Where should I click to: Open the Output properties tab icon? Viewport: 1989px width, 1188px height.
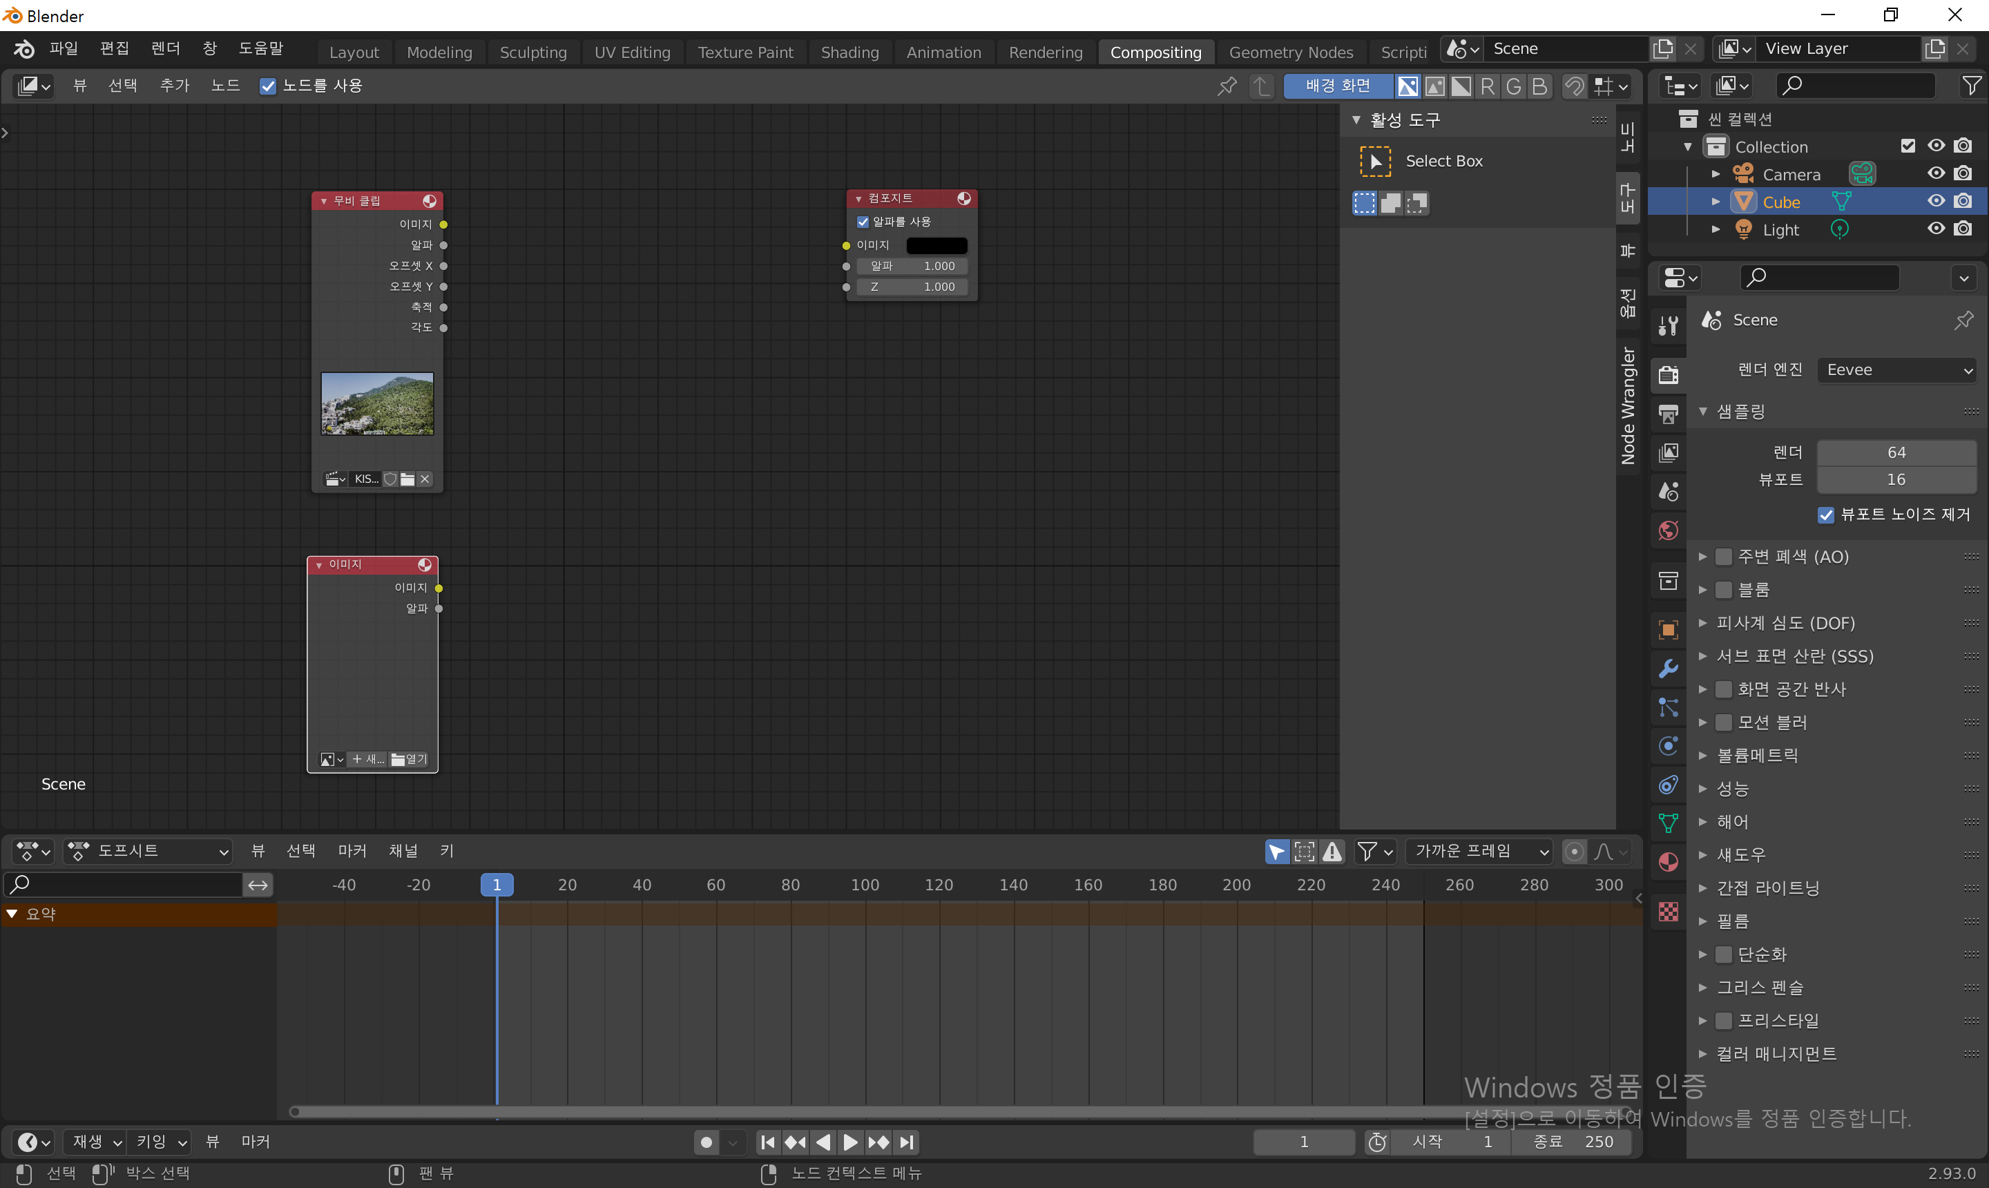tap(1668, 414)
